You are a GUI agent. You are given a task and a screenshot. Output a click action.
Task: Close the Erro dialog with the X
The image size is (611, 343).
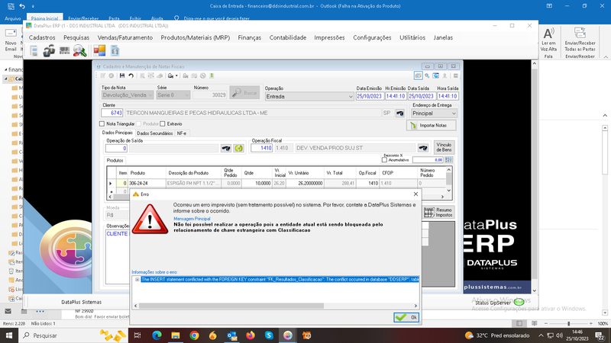pos(415,194)
